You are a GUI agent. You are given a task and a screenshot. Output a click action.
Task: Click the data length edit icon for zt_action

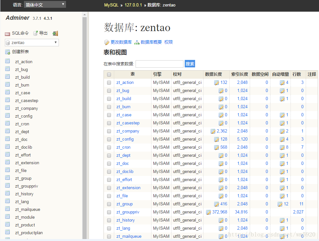coord(216,83)
